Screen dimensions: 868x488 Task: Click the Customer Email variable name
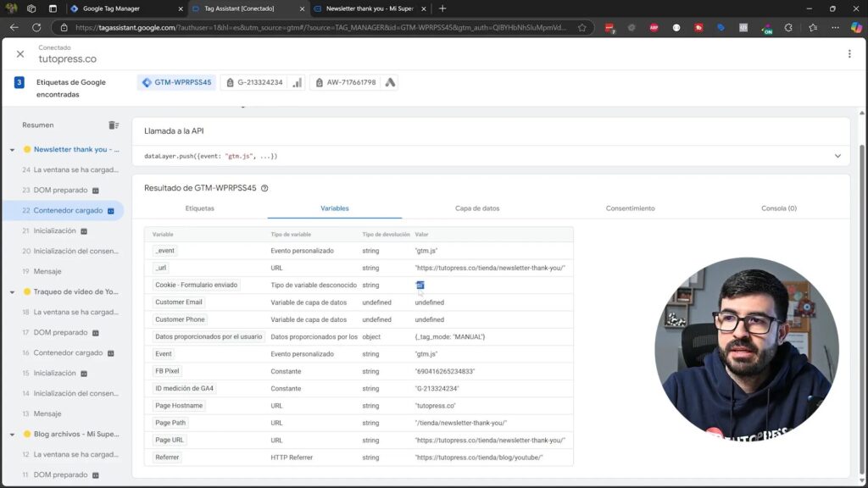pos(179,302)
